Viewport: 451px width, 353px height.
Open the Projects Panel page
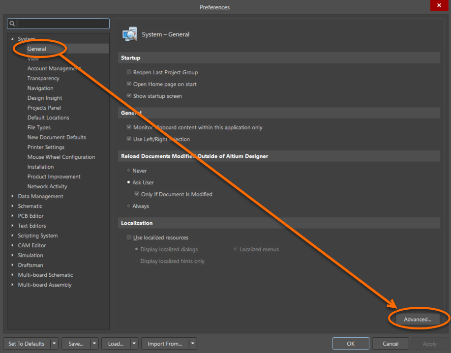pos(44,108)
